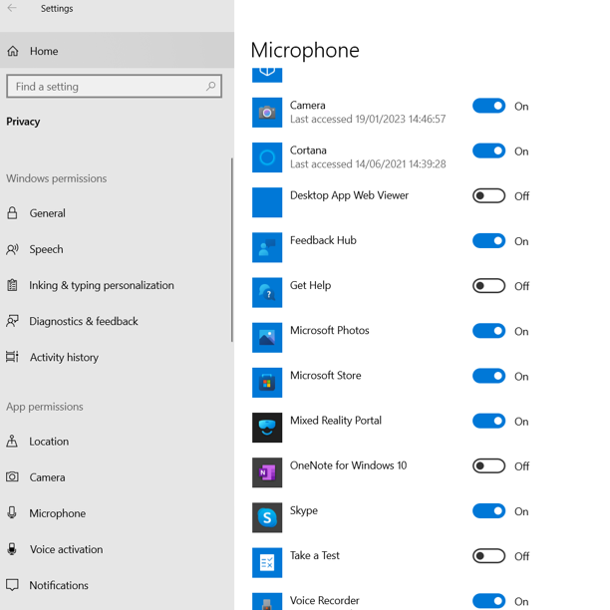Image resolution: width=610 pixels, height=610 pixels.
Task: Turn on the Get Help toggle
Action: 489,286
